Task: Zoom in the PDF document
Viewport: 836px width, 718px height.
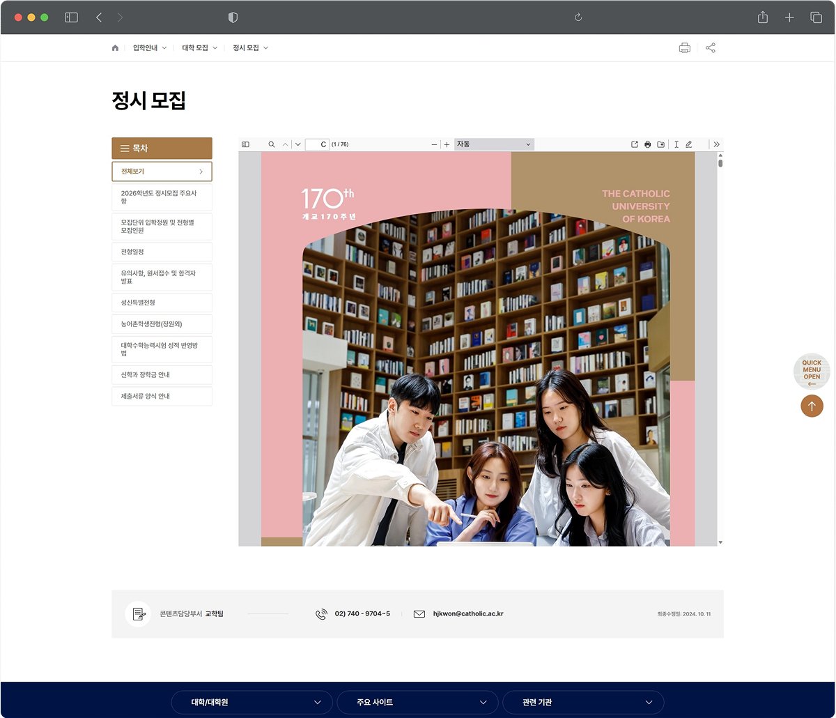Action: pyautogui.click(x=447, y=144)
